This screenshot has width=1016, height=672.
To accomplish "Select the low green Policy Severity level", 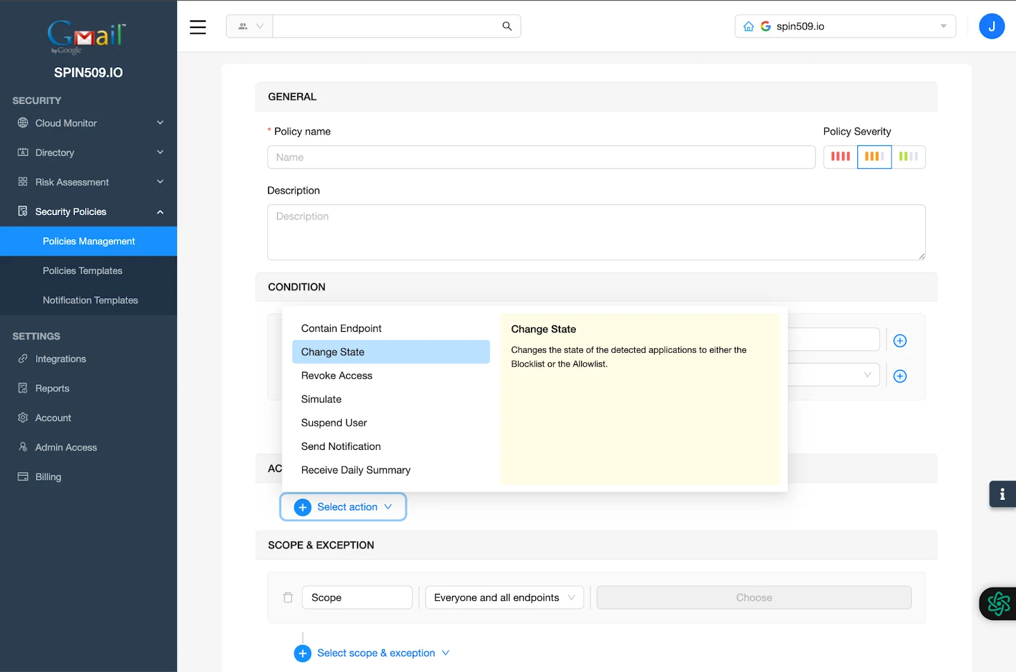I will tap(909, 157).
